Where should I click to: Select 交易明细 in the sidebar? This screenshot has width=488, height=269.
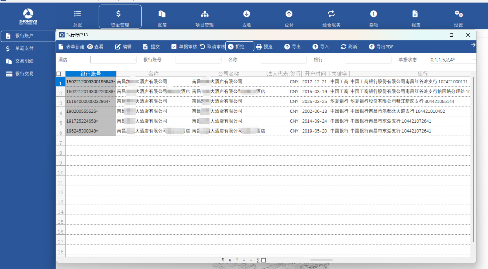24,61
